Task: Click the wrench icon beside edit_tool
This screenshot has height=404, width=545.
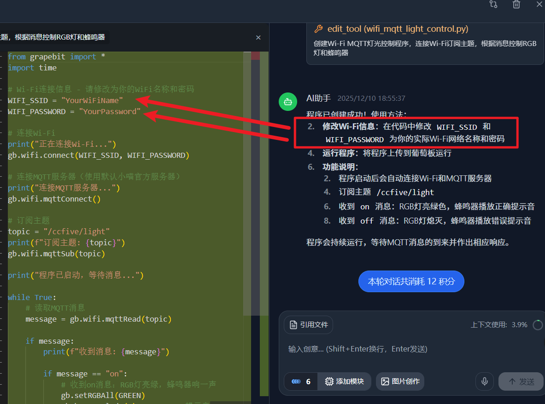Action: (318, 29)
